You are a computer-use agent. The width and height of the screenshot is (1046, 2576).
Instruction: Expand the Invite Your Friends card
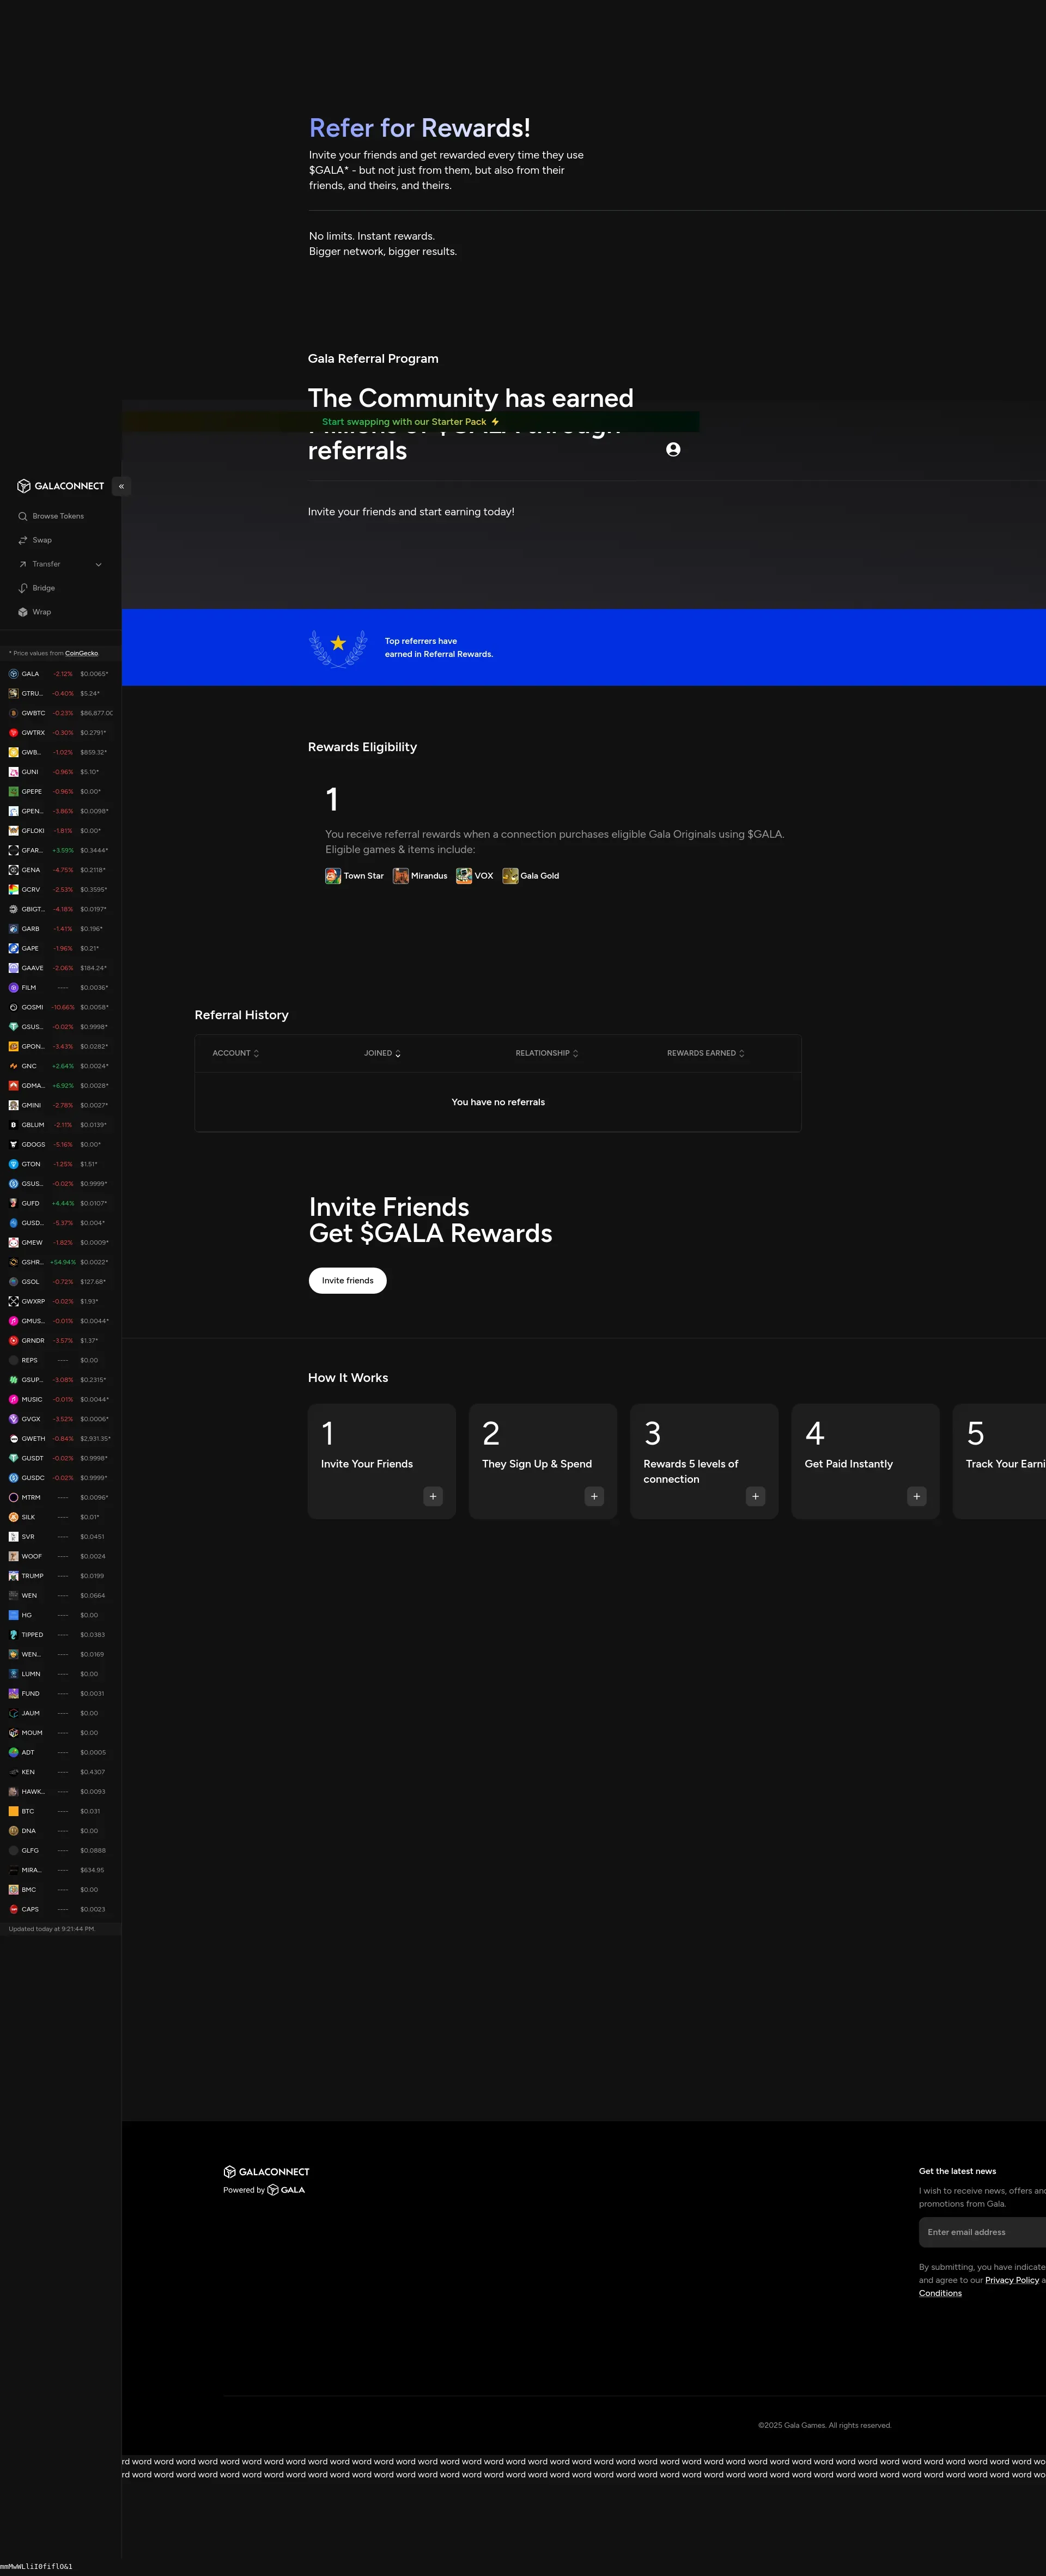(433, 1496)
